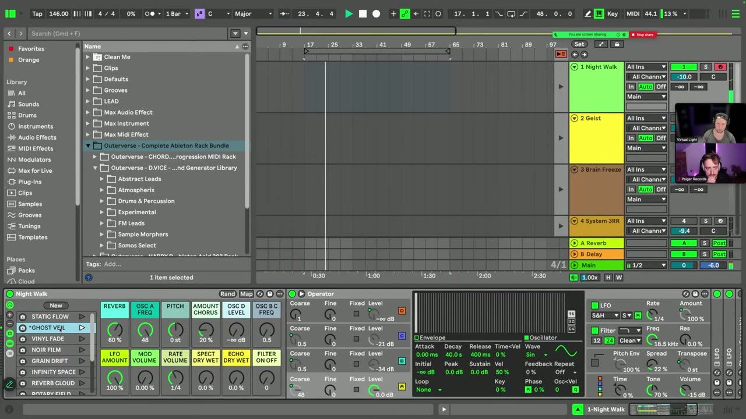Fold the 2 Geist track
Viewport: 746px width, 419px height.
click(574, 118)
